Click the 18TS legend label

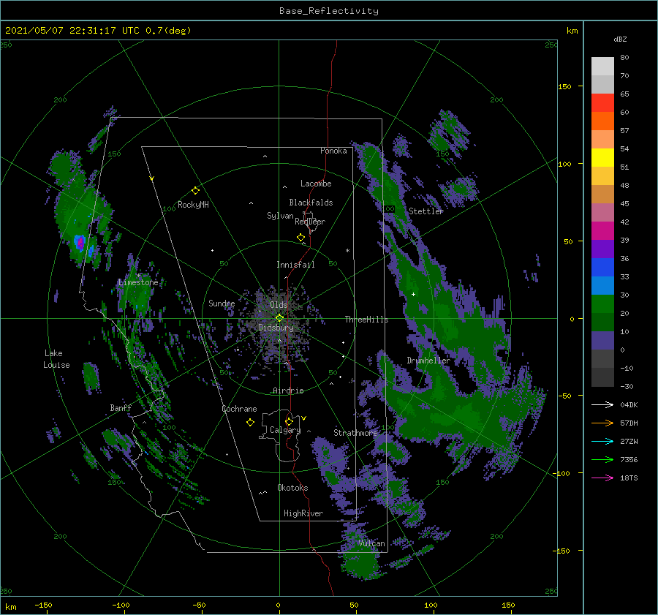(x=629, y=478)
